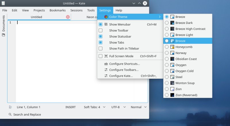
Task: Click the Documents sidebar panel icon
Action: pos(3,35)
